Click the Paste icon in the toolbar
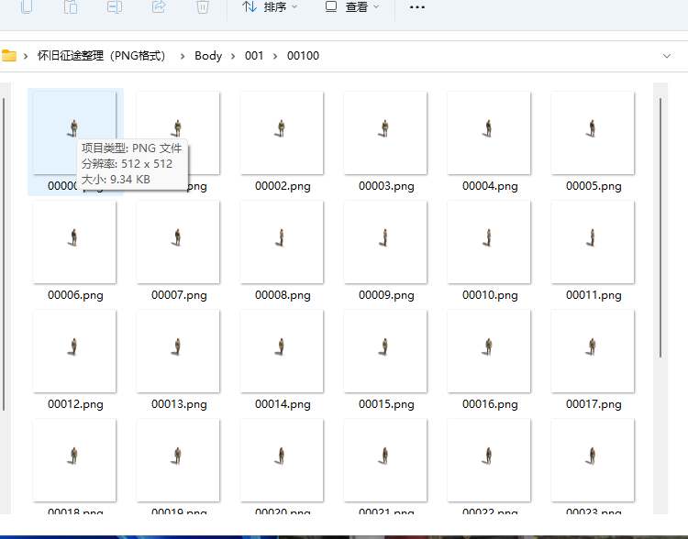This screenshot has width=688, height=539. tap(71, 7)
